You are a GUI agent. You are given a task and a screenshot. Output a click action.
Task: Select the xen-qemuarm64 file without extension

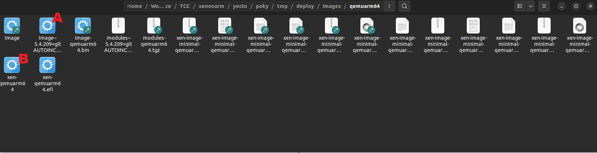[x=12, y=65]
